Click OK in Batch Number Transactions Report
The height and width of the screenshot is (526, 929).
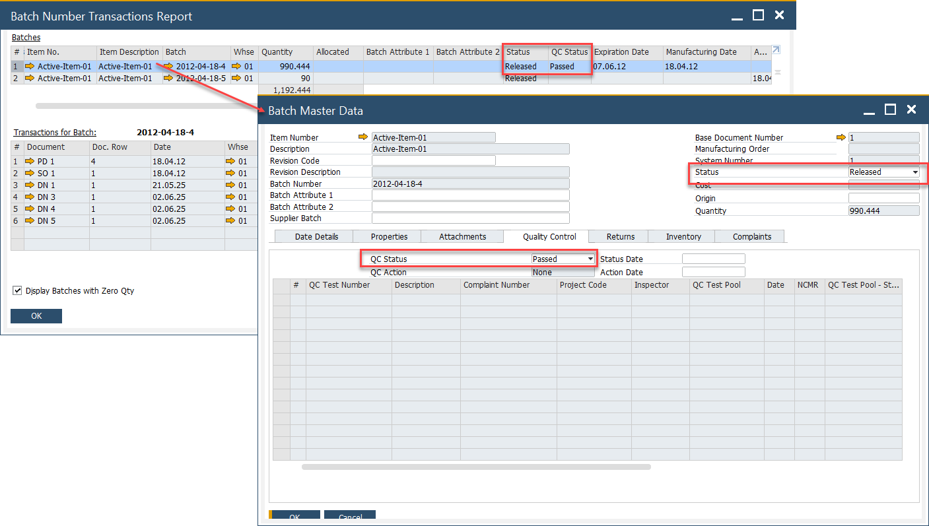(x=36, y=316)
